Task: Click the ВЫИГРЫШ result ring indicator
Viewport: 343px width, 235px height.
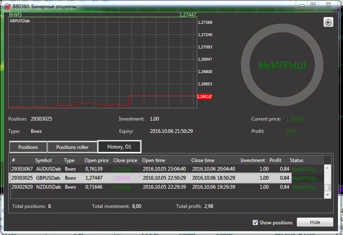Action: [282, 65]
